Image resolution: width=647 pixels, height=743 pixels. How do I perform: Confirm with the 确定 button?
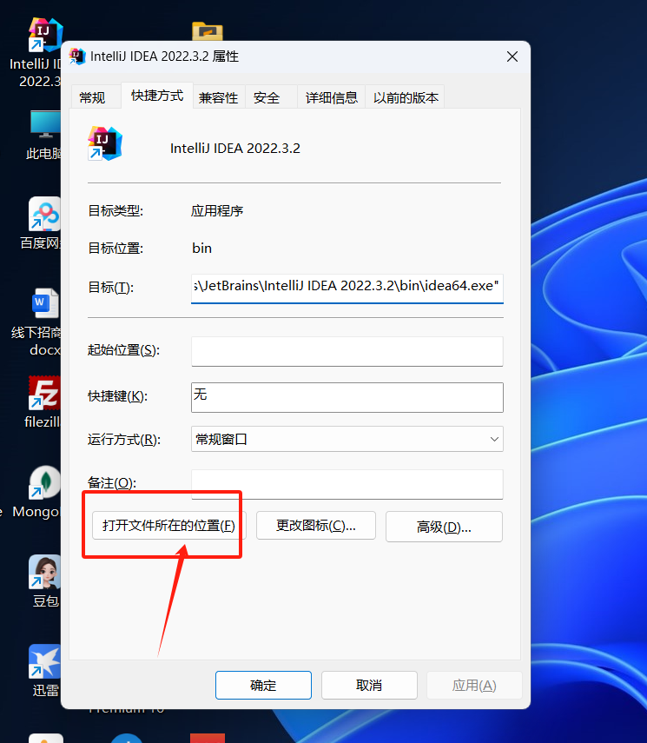263,685
